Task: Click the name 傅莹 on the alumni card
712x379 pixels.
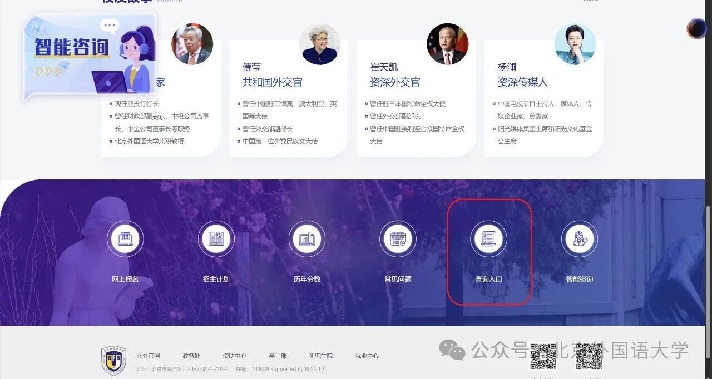Action: 251,67
